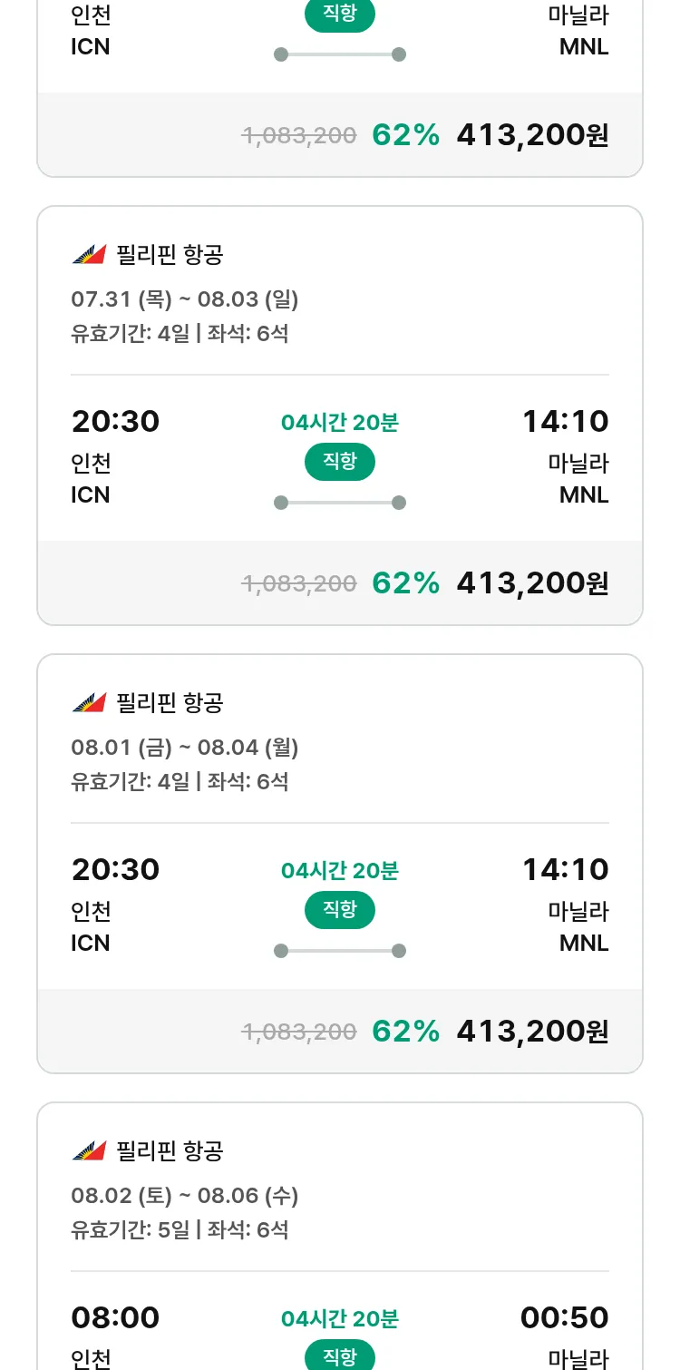The height and width of the screenshot is (1370, 680).
Task: Open the 08.02 (토) ~ 08.06 (수) flight
Action: point(184,1195)
